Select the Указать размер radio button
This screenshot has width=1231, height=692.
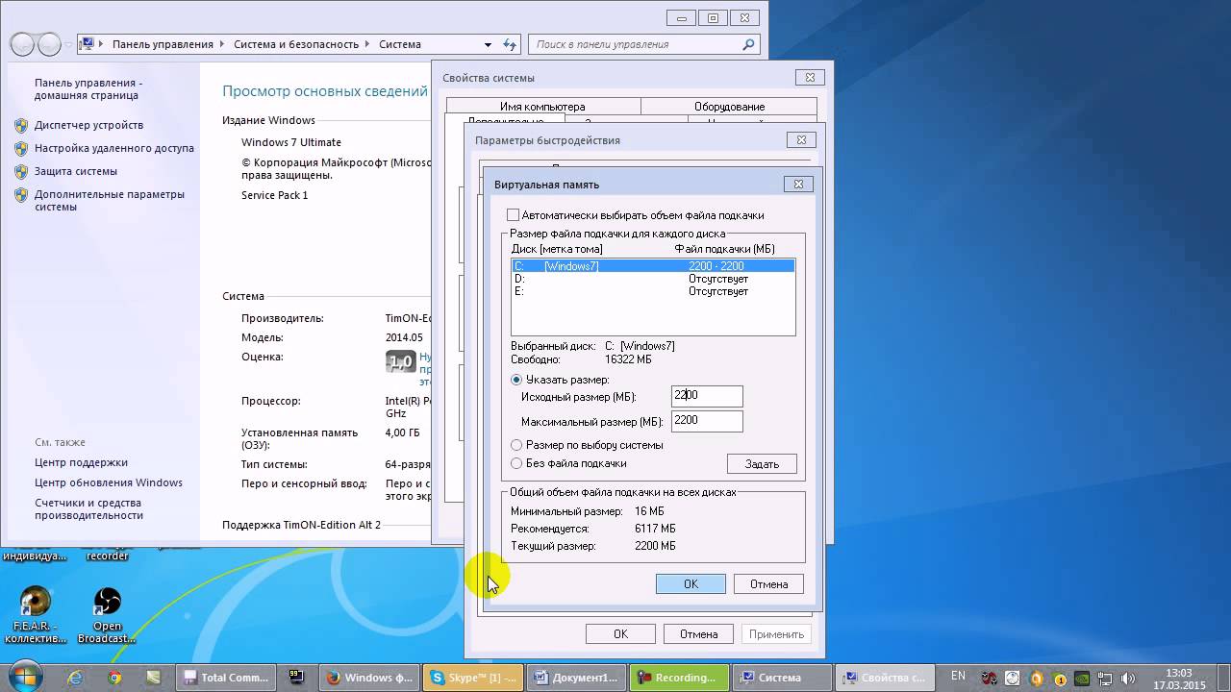click(x=516, y=380)
